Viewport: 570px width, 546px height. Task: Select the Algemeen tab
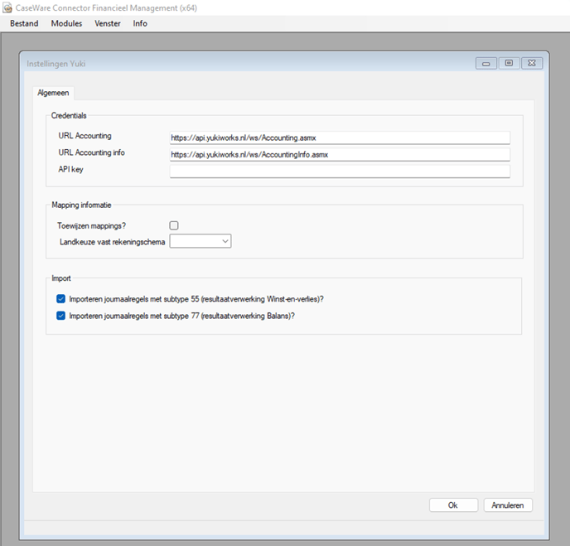coord(53,93)
